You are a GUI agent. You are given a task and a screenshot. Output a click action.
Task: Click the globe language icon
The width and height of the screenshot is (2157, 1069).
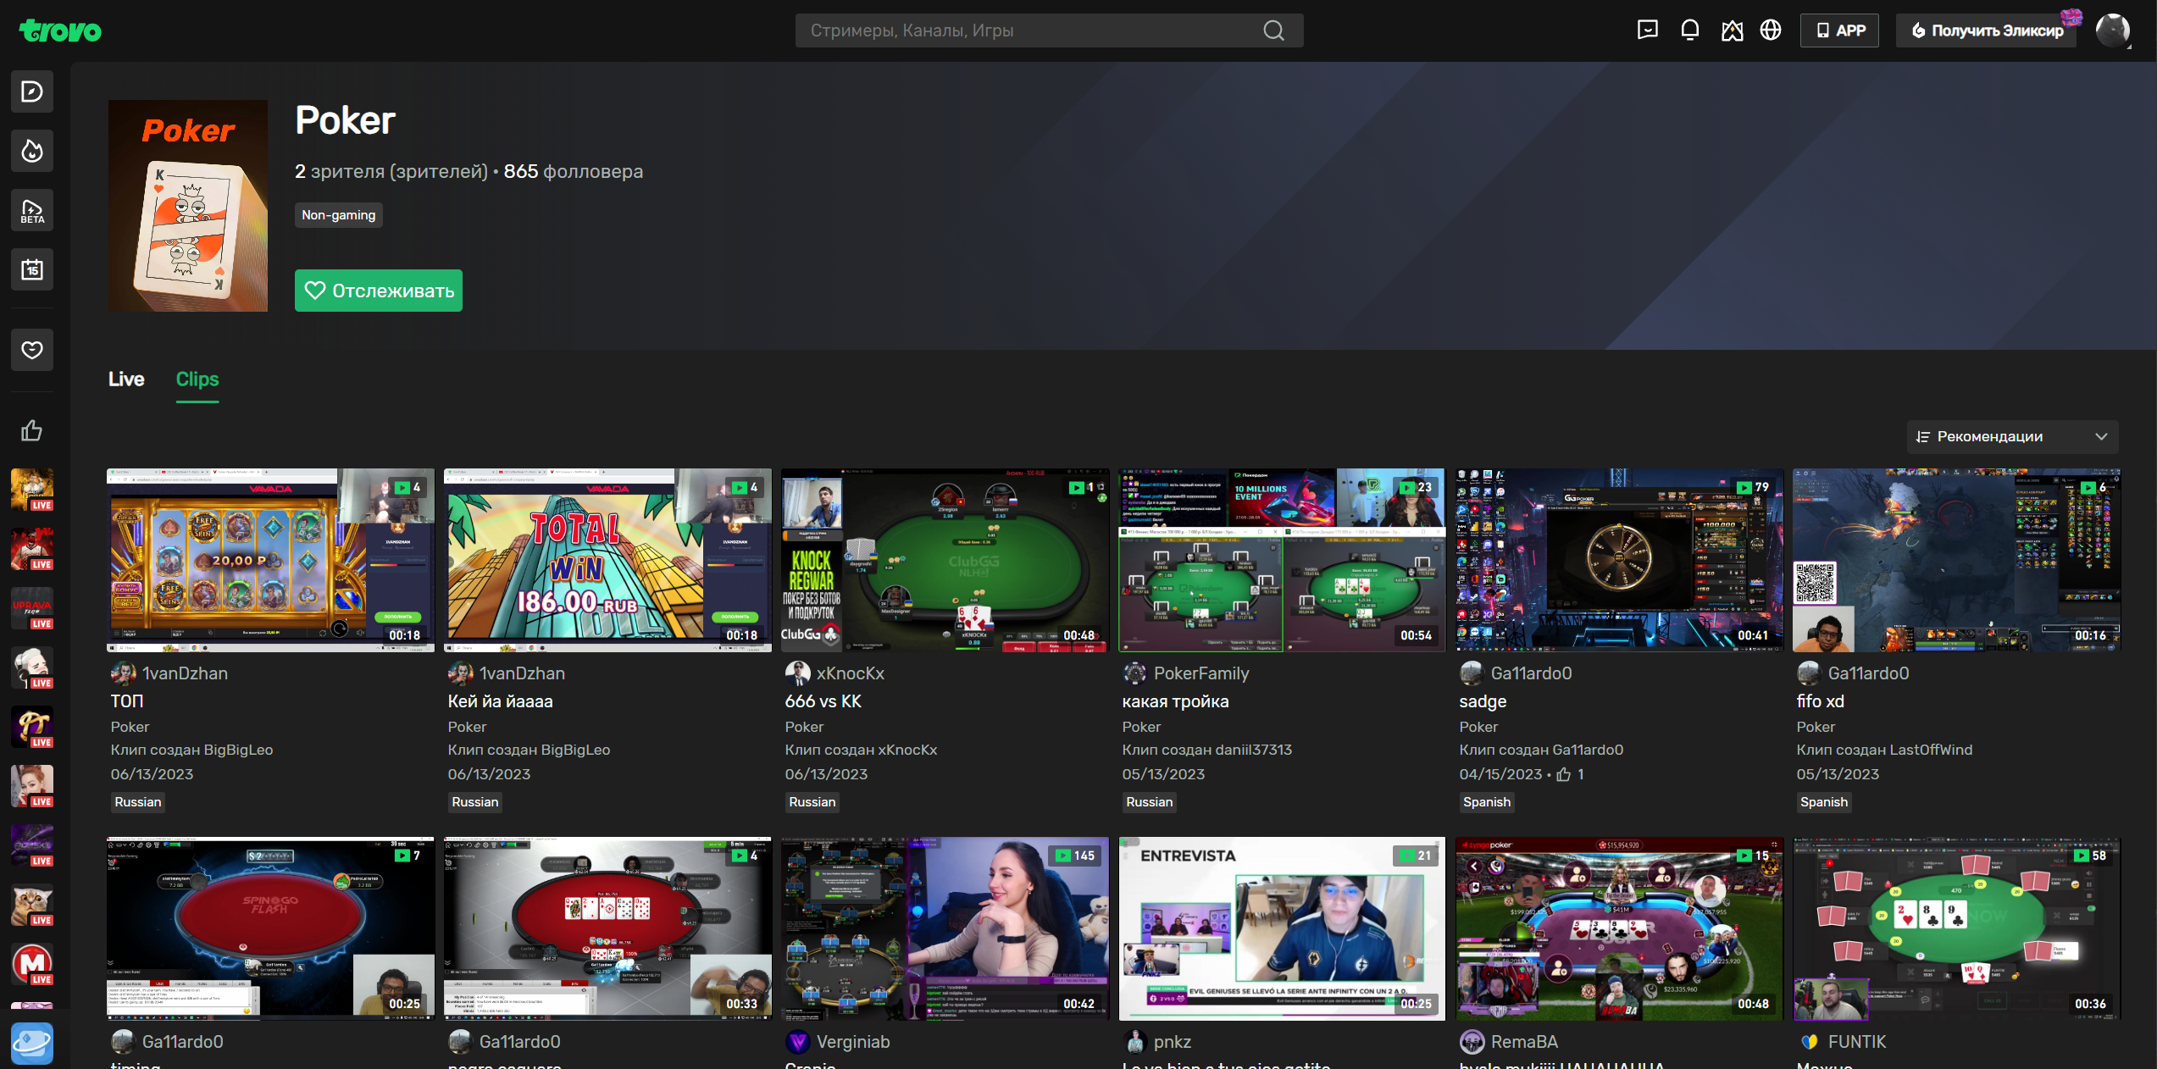[1770, 30]
